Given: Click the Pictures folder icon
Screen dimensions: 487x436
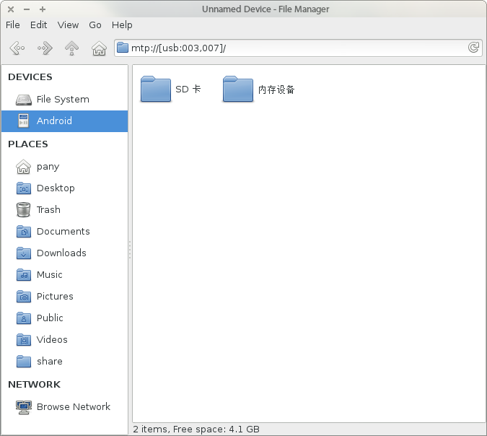Looking at the screenshot, I should (x=24, y=296).
